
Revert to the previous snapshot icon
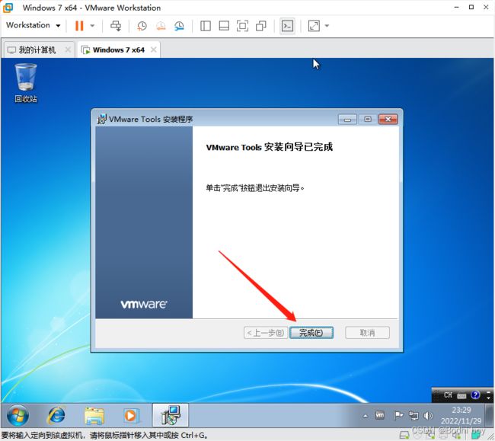[161, 26]
